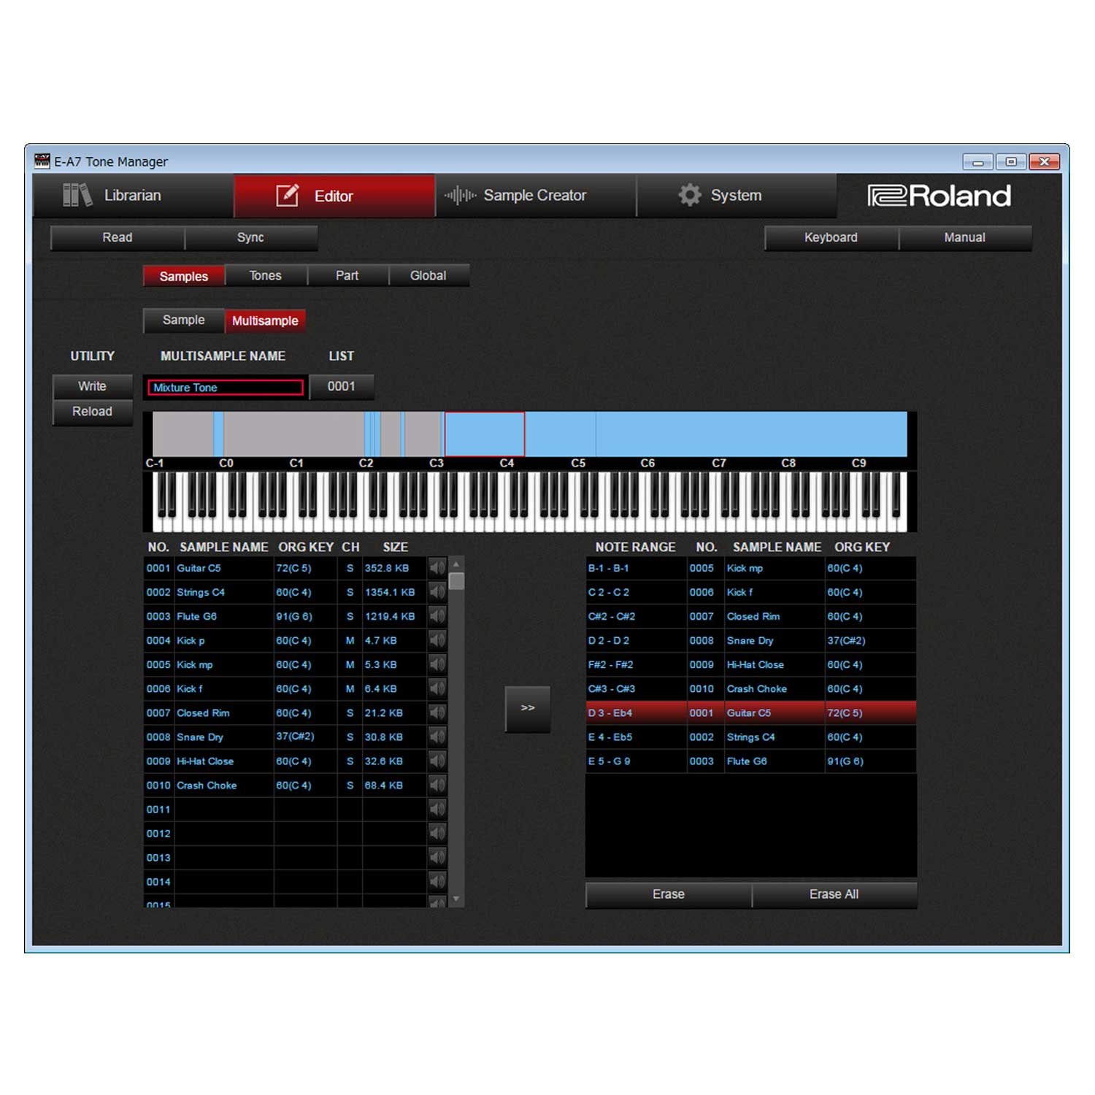Click the speaker icon in row 0013
The image size is (1095, 1095).
point(437,857)
